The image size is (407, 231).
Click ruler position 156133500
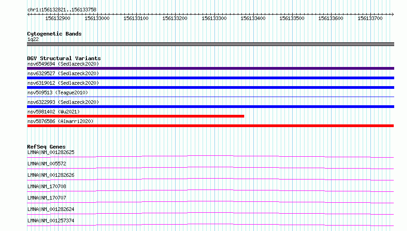click(292, 18)
